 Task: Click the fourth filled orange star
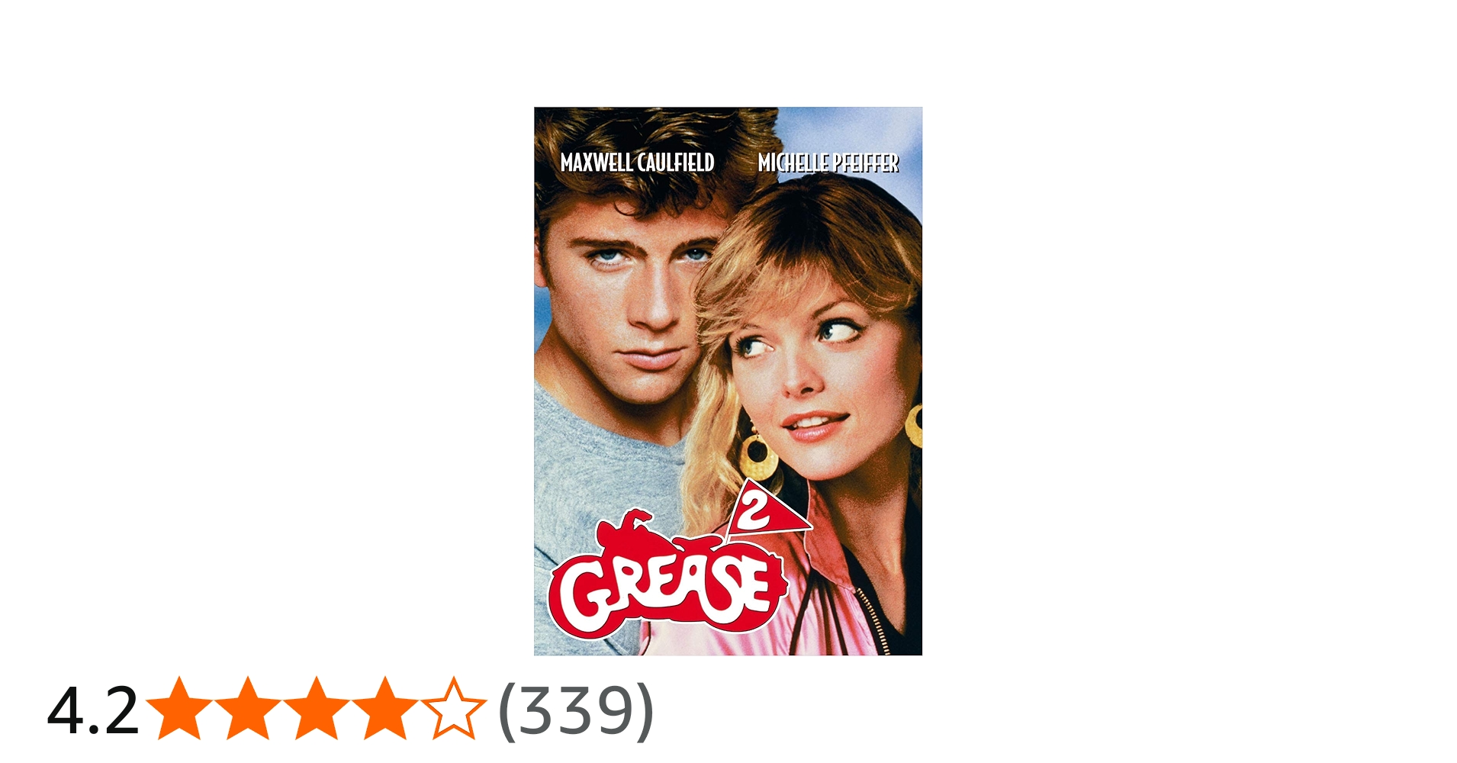point(384,709)
